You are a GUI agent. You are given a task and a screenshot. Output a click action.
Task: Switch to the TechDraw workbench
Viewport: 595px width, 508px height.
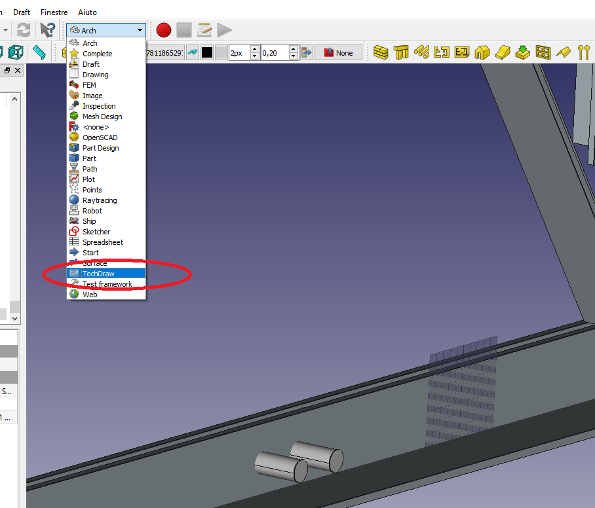pyautogui.click(x=106, y=274)
